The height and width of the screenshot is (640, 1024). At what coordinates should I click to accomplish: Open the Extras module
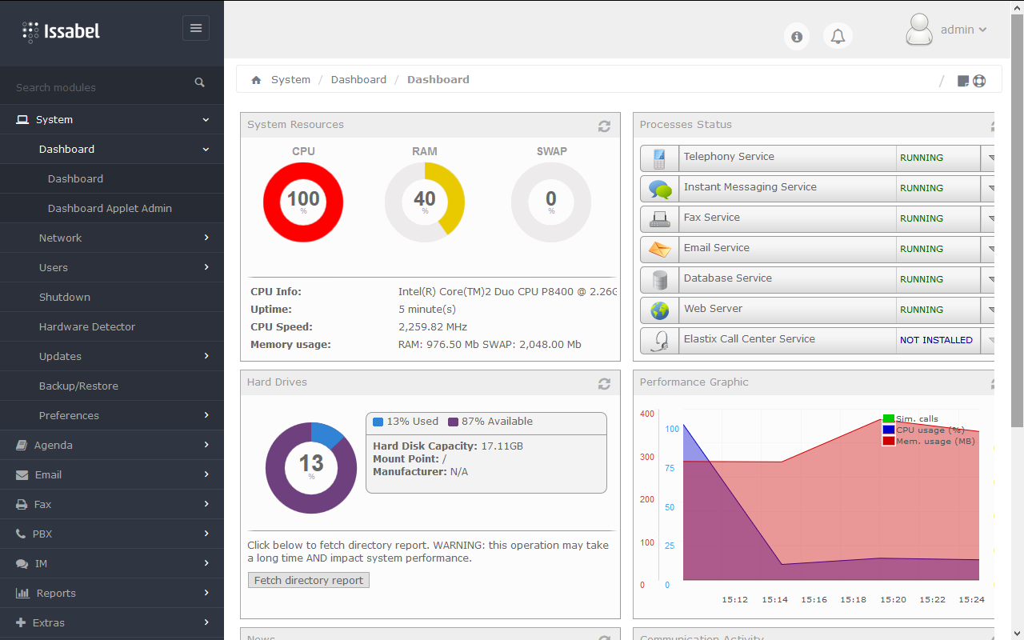click(x=112, y=623)
